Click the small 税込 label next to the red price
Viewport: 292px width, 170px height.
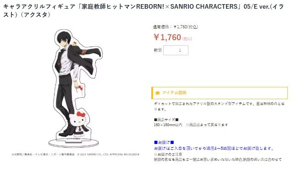[x=187, y=39]
